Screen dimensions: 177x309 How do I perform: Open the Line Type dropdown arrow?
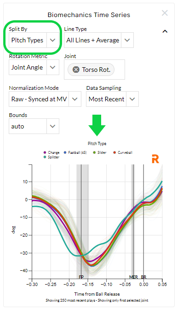click(x=127, y=40)
